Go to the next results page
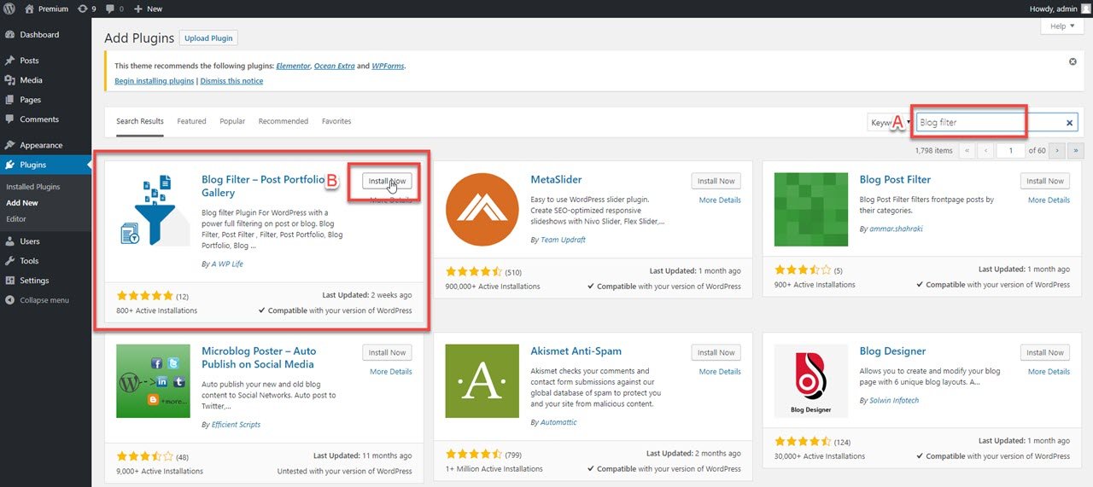This screenshot has height=487, width=1093. point(1057,150)
